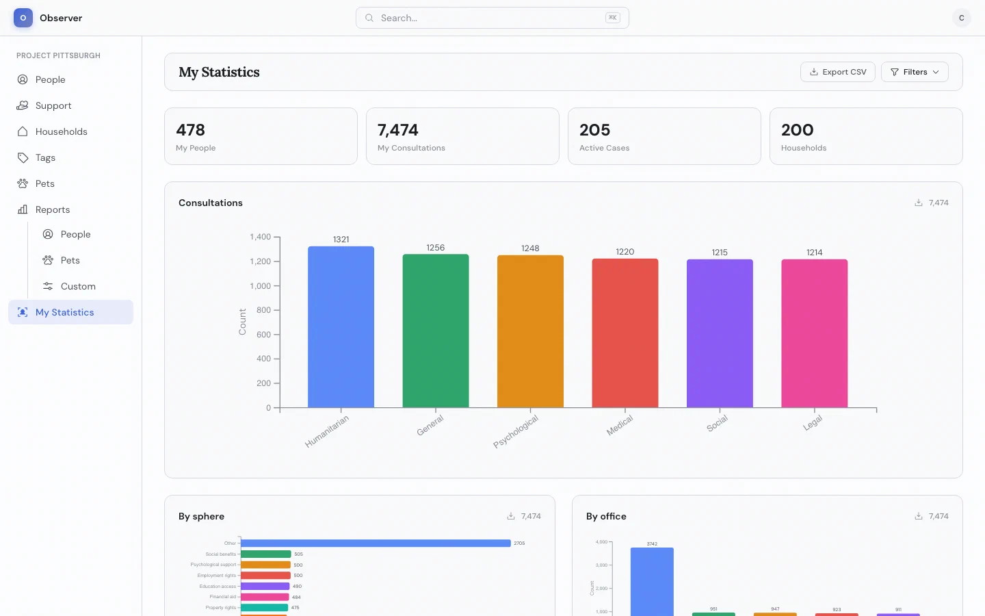Screen dimensions: 985x616
Task: Open Pets report under Reports
Action: (x=83, y=260)
